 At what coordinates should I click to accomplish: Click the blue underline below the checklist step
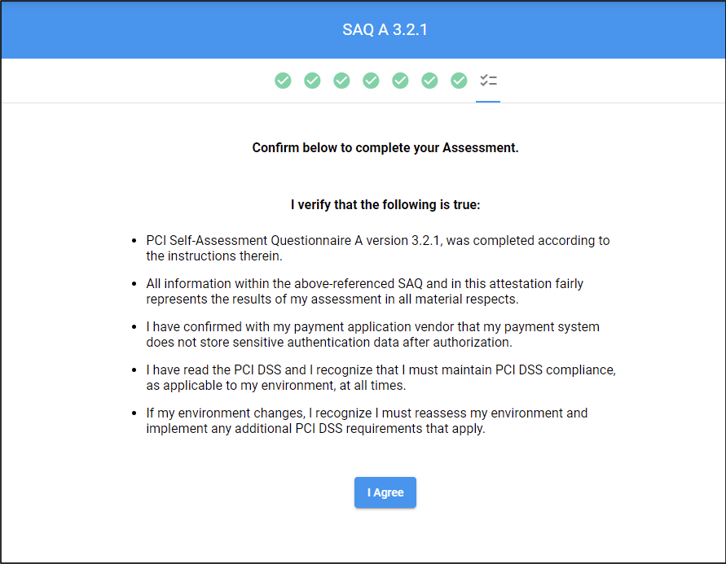[x=488, y=102]
